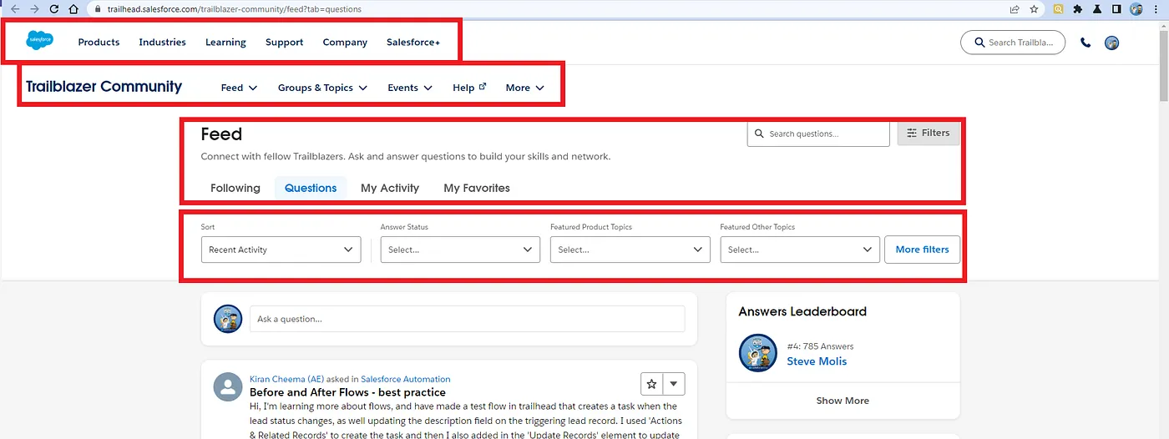Click the Search Trailblazer box
This screenshot has width=1169, height=439.
[x=1013, y=43]
